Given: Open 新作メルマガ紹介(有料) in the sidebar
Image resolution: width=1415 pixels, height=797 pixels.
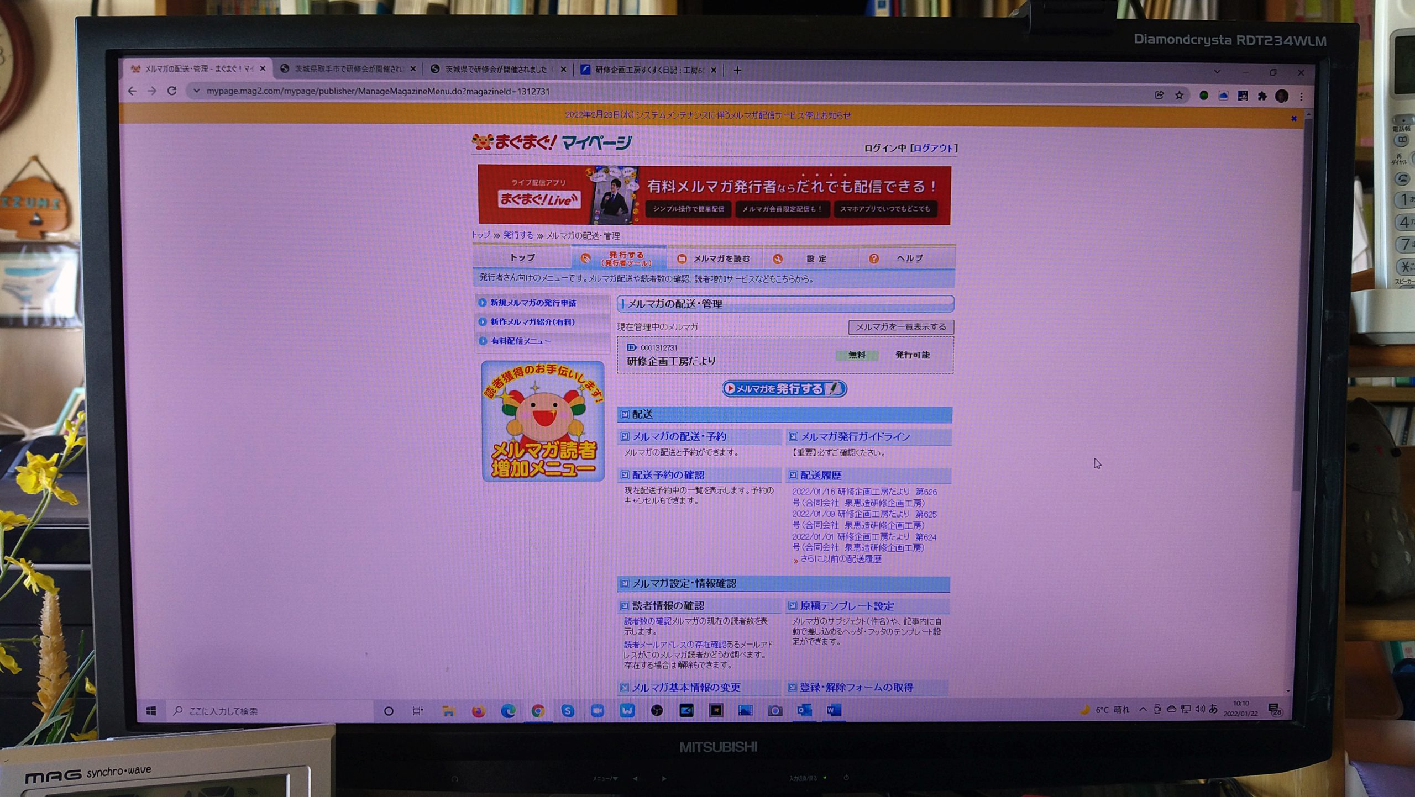Looking at the screenshot, I should pyautogui.click(x=532, y=322).
